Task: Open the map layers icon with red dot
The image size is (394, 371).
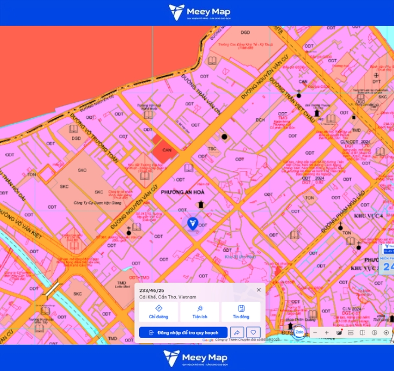Action: 339,332
